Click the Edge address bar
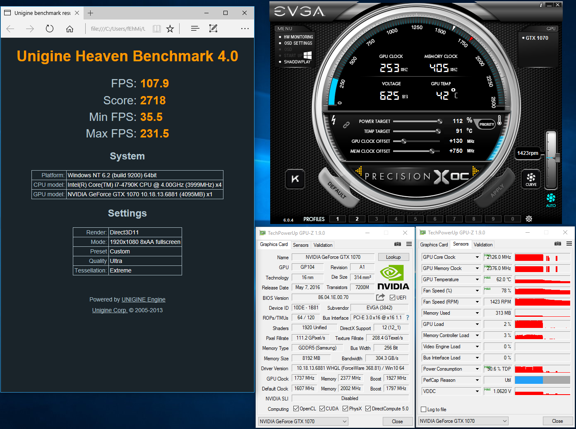The image size is (576, 429). (x=118, y=29)
